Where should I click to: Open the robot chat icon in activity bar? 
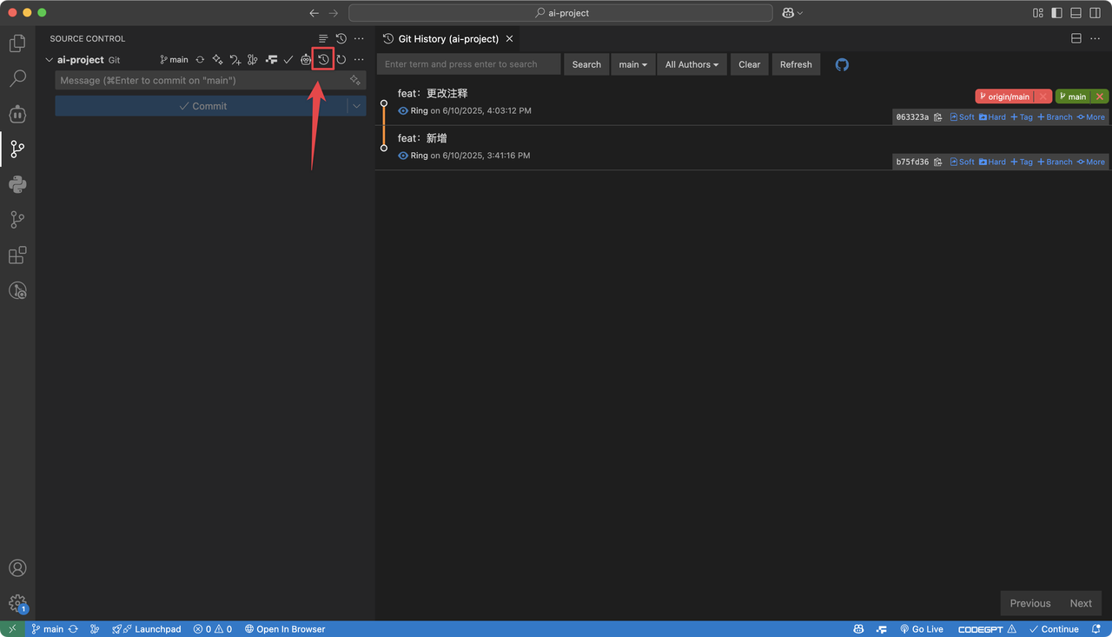(x=17, y=114)
